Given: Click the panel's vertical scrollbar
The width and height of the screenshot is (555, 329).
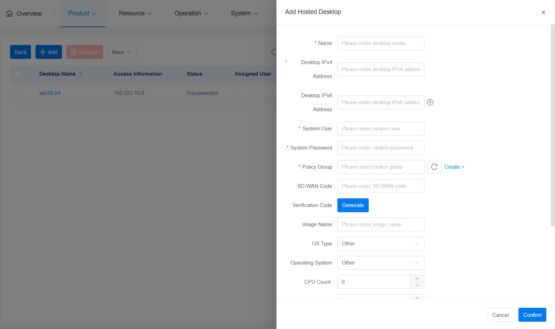Looking at the screenshot, I should [553, 125].
